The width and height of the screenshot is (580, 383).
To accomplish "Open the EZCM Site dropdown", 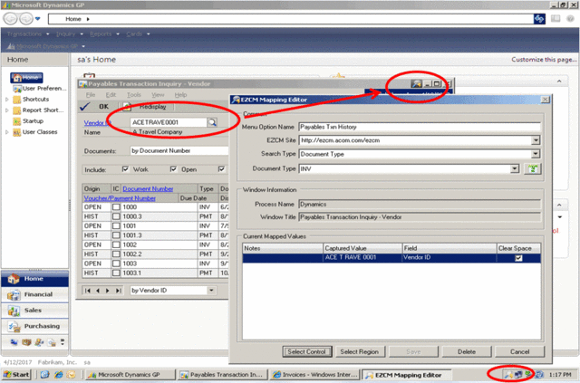I will (x=536, y=140).
